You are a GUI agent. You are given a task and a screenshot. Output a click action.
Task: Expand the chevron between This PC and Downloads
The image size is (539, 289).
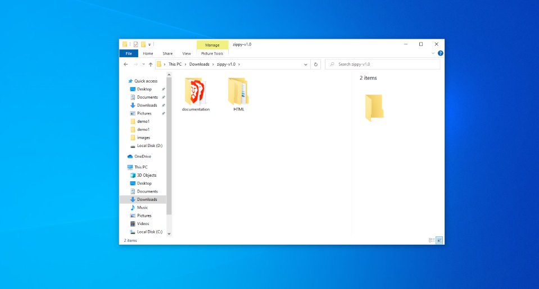tap(185, 64)
